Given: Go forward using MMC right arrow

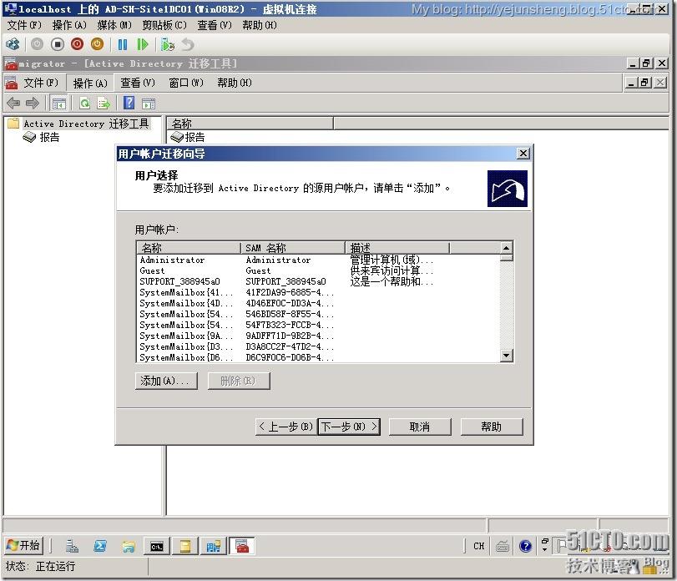Looking at the screenshot, I should coord(33,104).
